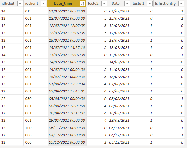
Task: Click the Date_time cell 02/08/2021 17:45:01
Action: click(67, 91)
